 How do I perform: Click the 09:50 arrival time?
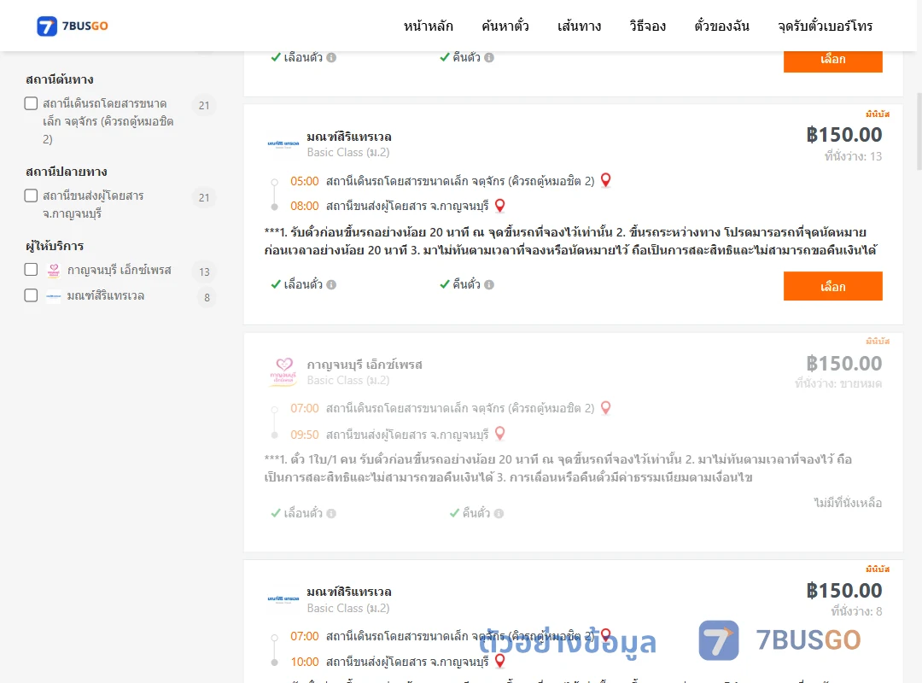(305, 435)
